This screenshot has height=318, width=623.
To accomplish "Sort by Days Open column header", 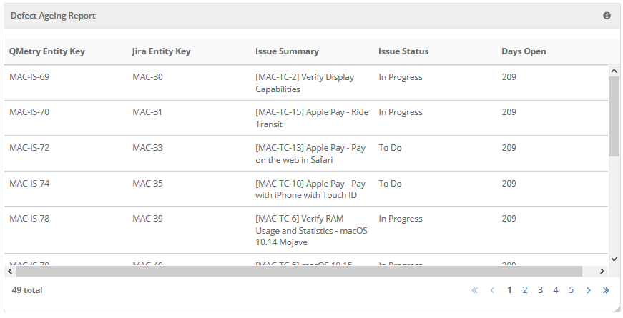I will [x=524, y=51].
